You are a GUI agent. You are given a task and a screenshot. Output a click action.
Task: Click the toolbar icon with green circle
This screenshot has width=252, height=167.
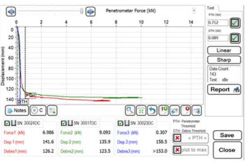164,110
